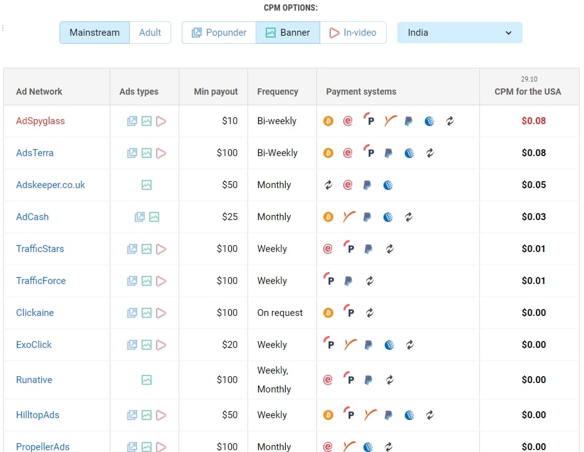
Task: Click AdSpyglass red $0.08 CPM value
Action: click(534, 121)
